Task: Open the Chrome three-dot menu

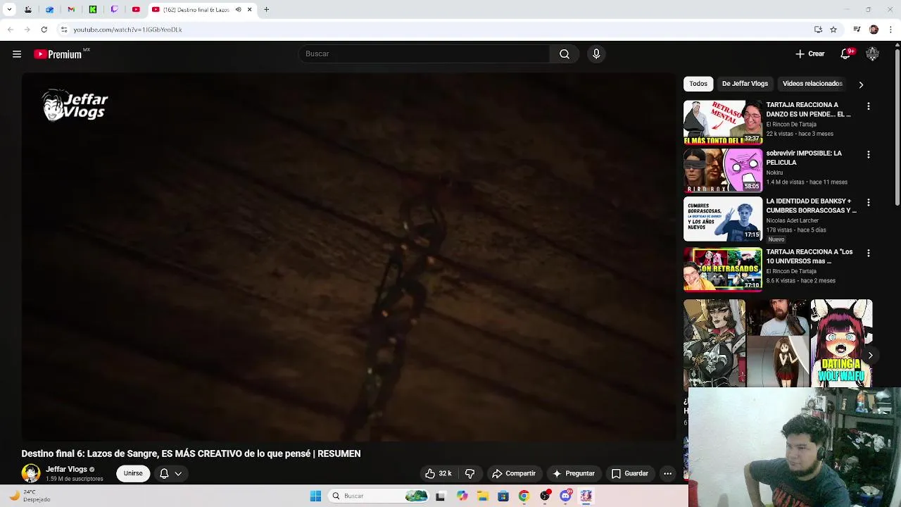Action: coord(891,30)
